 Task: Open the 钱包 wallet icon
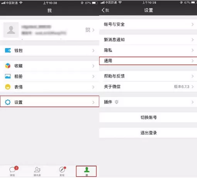[x=8, y=50]
